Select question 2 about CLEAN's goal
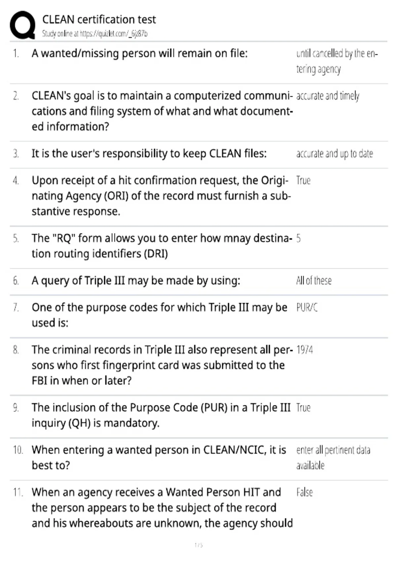Image resolution: width=397 pixels, height=563 pixels. [162, 111]
